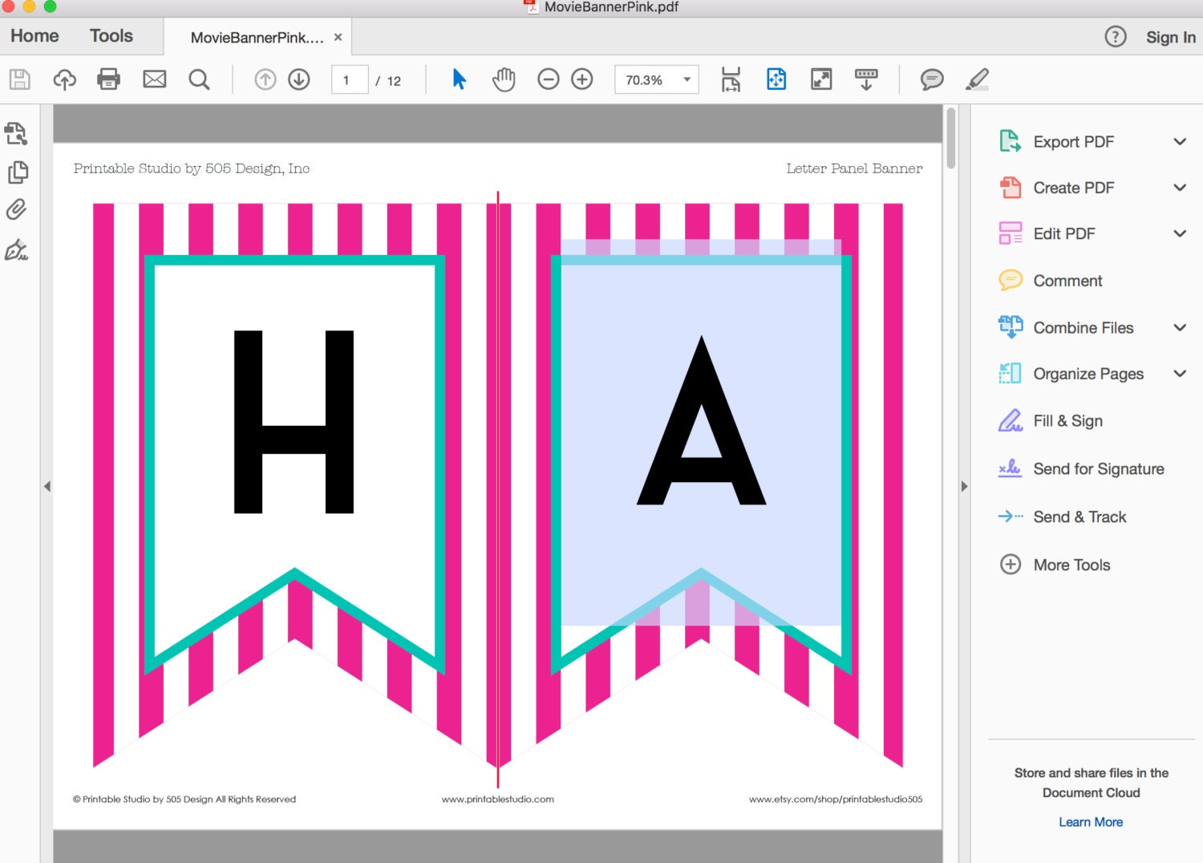Go to the next page
The image size is (1203, 863).
[x=298, y=79]
